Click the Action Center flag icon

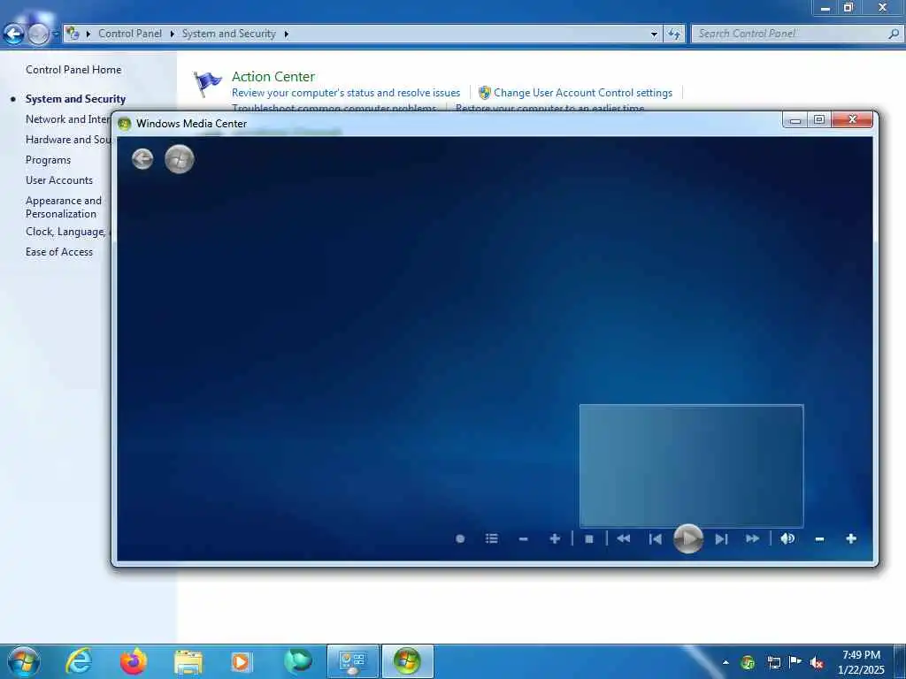[x=207, y=84]
